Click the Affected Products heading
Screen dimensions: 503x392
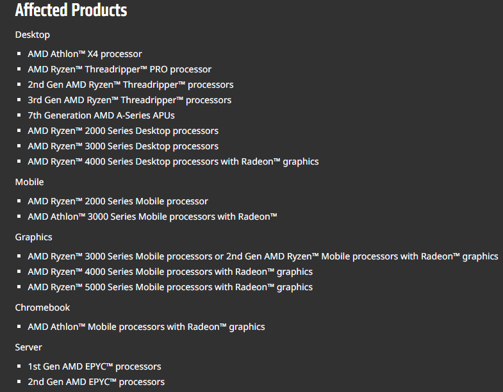(70, 11)
